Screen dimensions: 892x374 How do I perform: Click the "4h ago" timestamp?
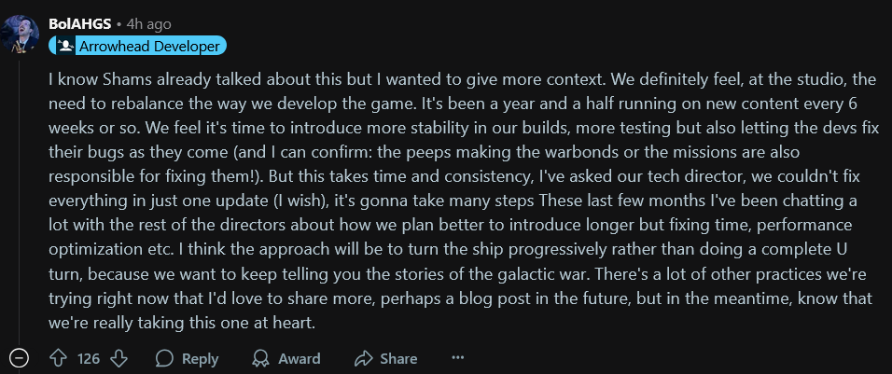point(146,22)
